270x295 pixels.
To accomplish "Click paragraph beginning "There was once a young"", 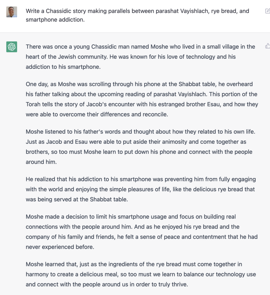I will (x=140, y=57).
